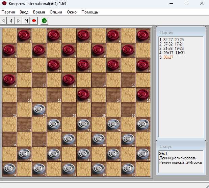Select the white piece on square 27
The width and height of the screenshot is (209, 188).
point(39,109)
